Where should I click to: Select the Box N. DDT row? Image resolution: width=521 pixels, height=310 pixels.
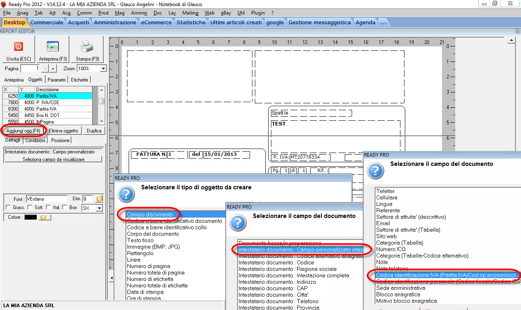(x=48, y=115)
